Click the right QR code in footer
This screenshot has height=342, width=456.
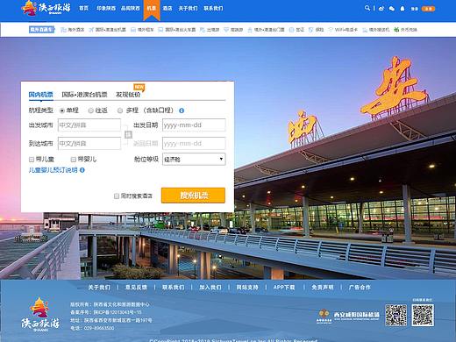tap(423, 315)
